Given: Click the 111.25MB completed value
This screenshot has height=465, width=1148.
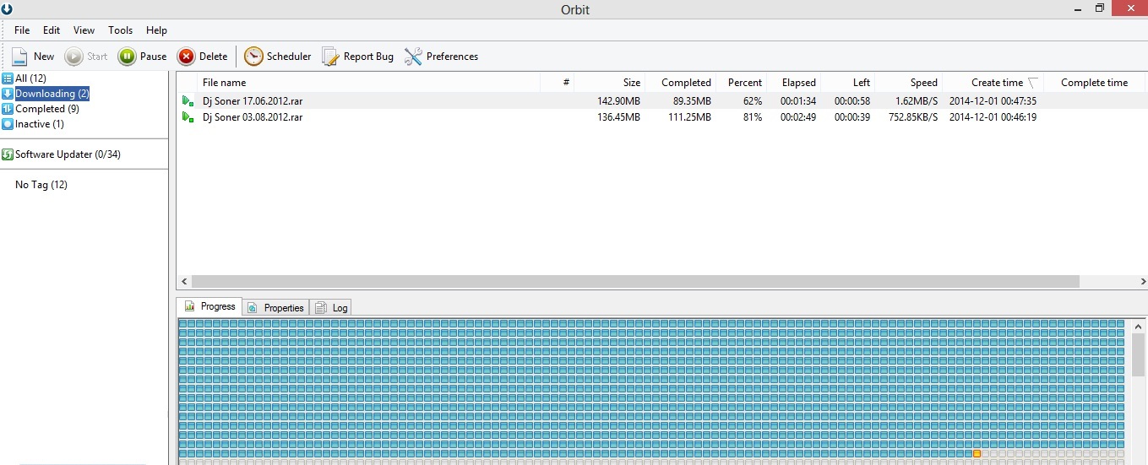Looking at the screenshot, I should [x=689, y=117].
